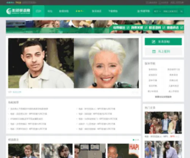
Task: Focus the header search input field
Action: tap(170, 11)
